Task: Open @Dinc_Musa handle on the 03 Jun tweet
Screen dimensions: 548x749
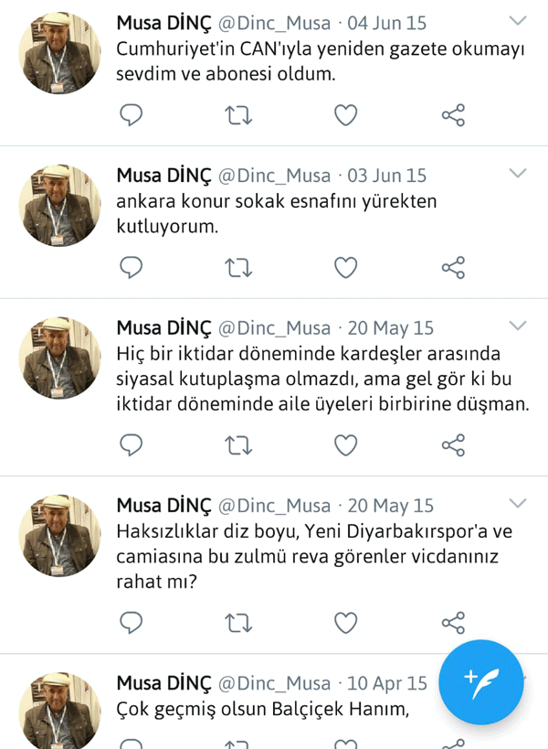Action: pos(275,176)
